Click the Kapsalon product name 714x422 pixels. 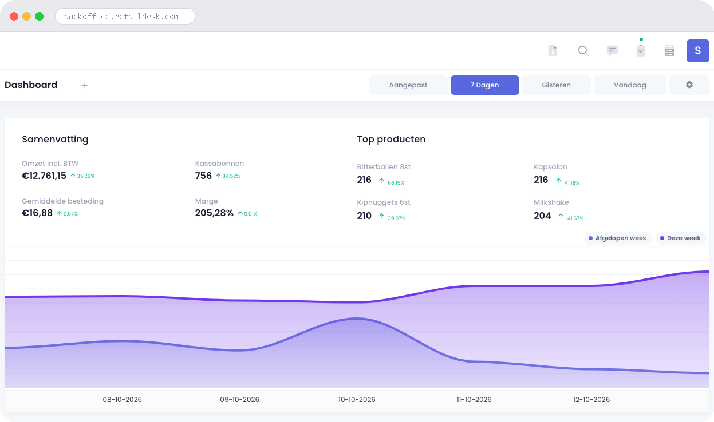click(x=550, y=167)
